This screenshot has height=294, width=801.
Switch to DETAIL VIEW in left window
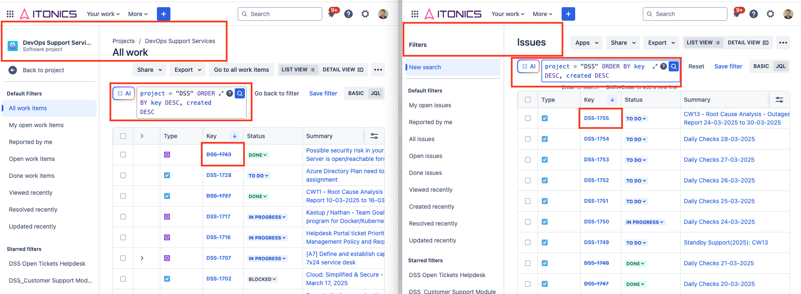point(343,70)
